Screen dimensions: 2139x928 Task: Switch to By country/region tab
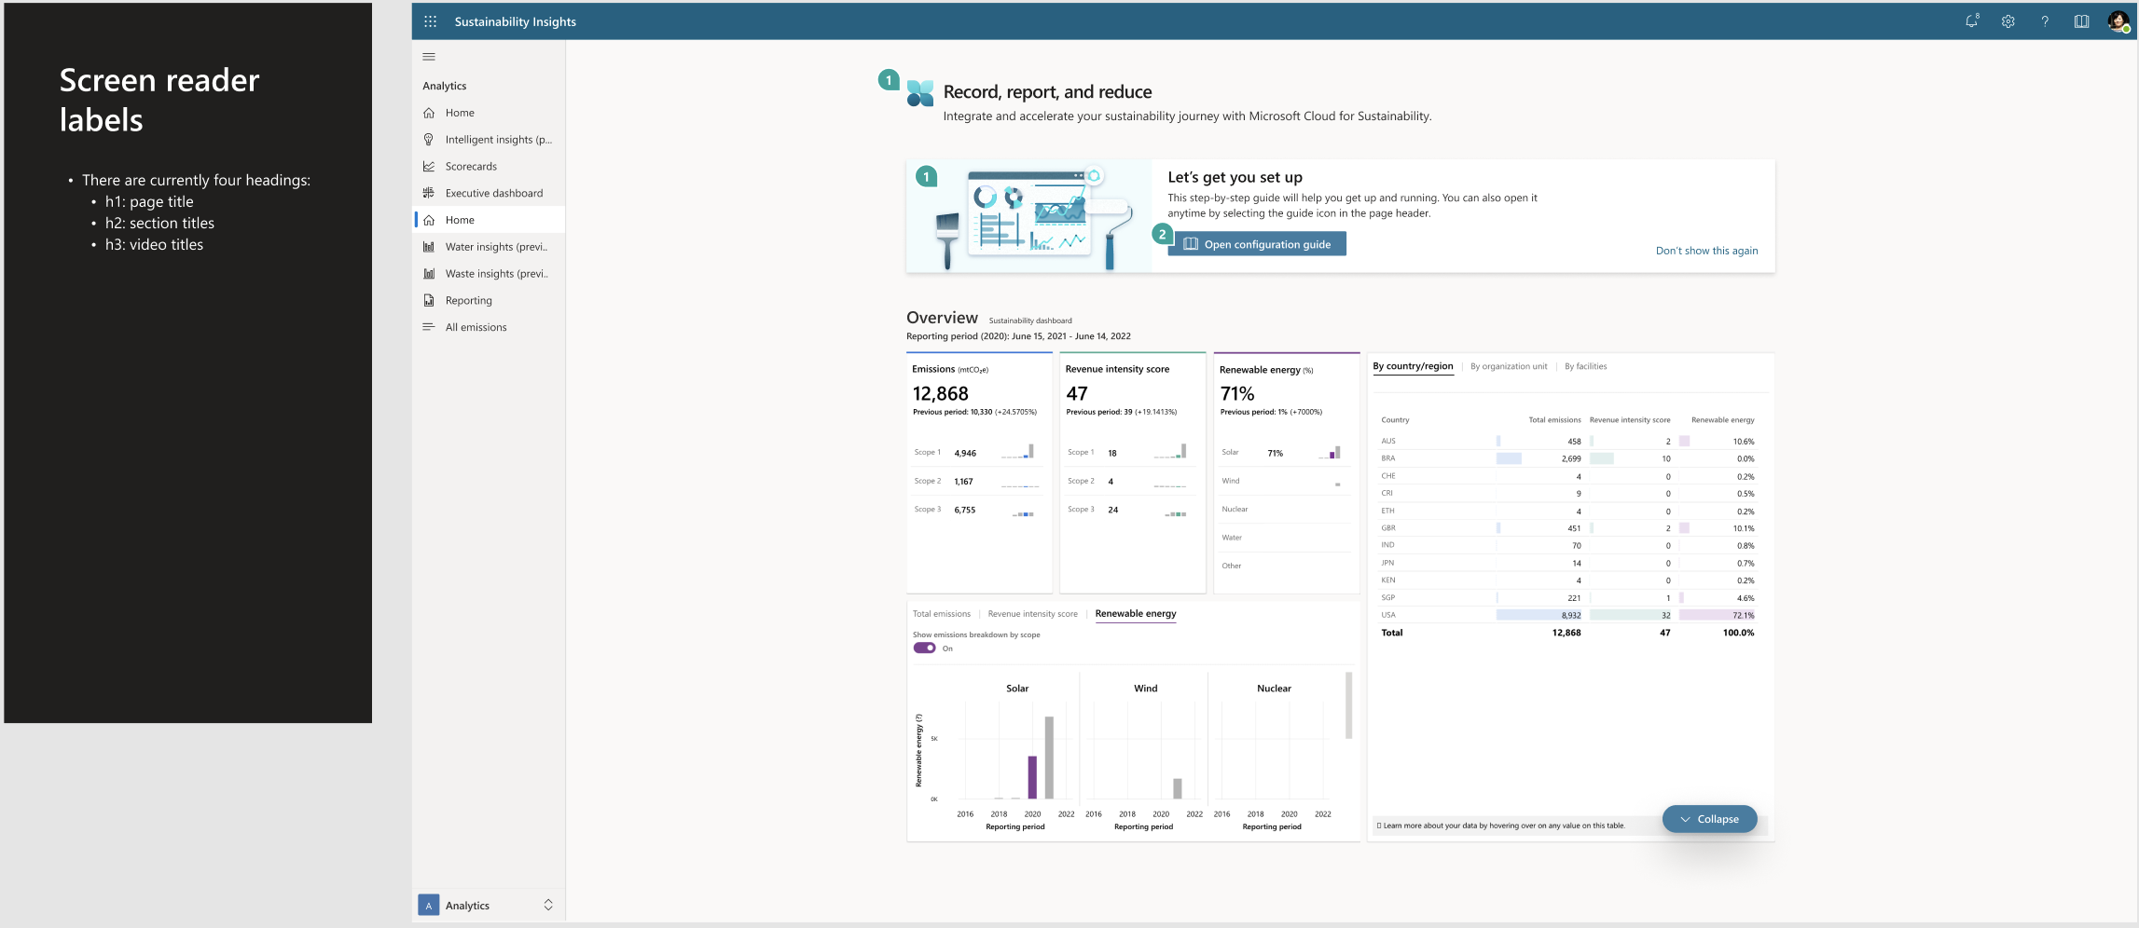pyautogui.click(x=1413, y=367)
